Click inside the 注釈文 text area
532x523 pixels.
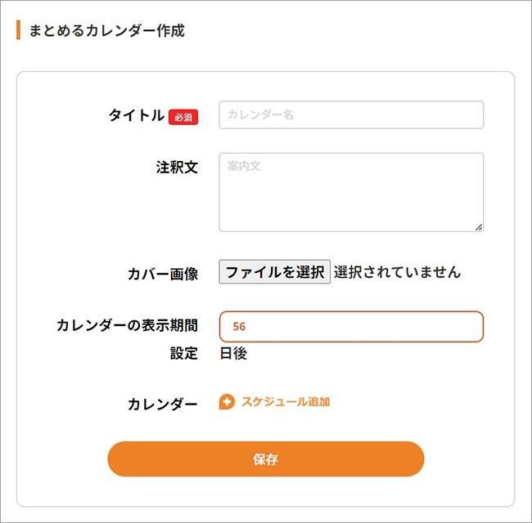[x=351, y=196]
